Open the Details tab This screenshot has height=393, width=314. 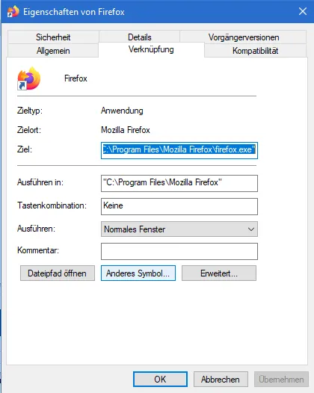click(140, 37)
